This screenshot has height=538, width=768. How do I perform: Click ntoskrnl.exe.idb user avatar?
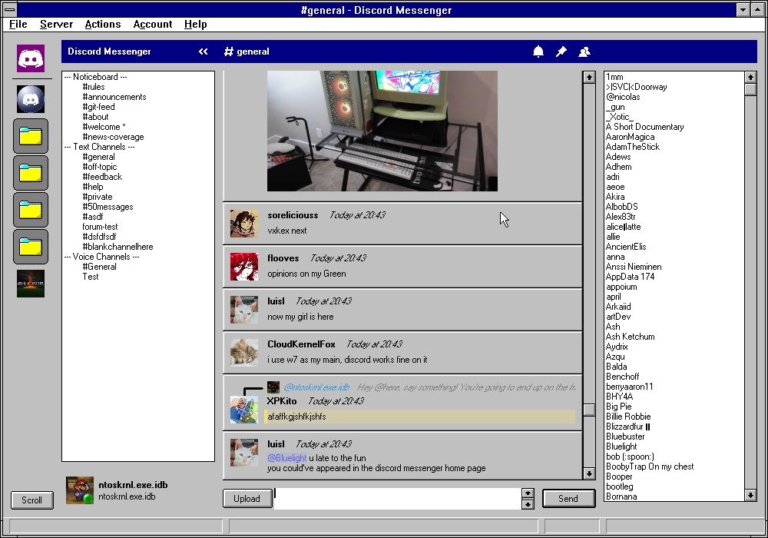(x=80, y=490)
